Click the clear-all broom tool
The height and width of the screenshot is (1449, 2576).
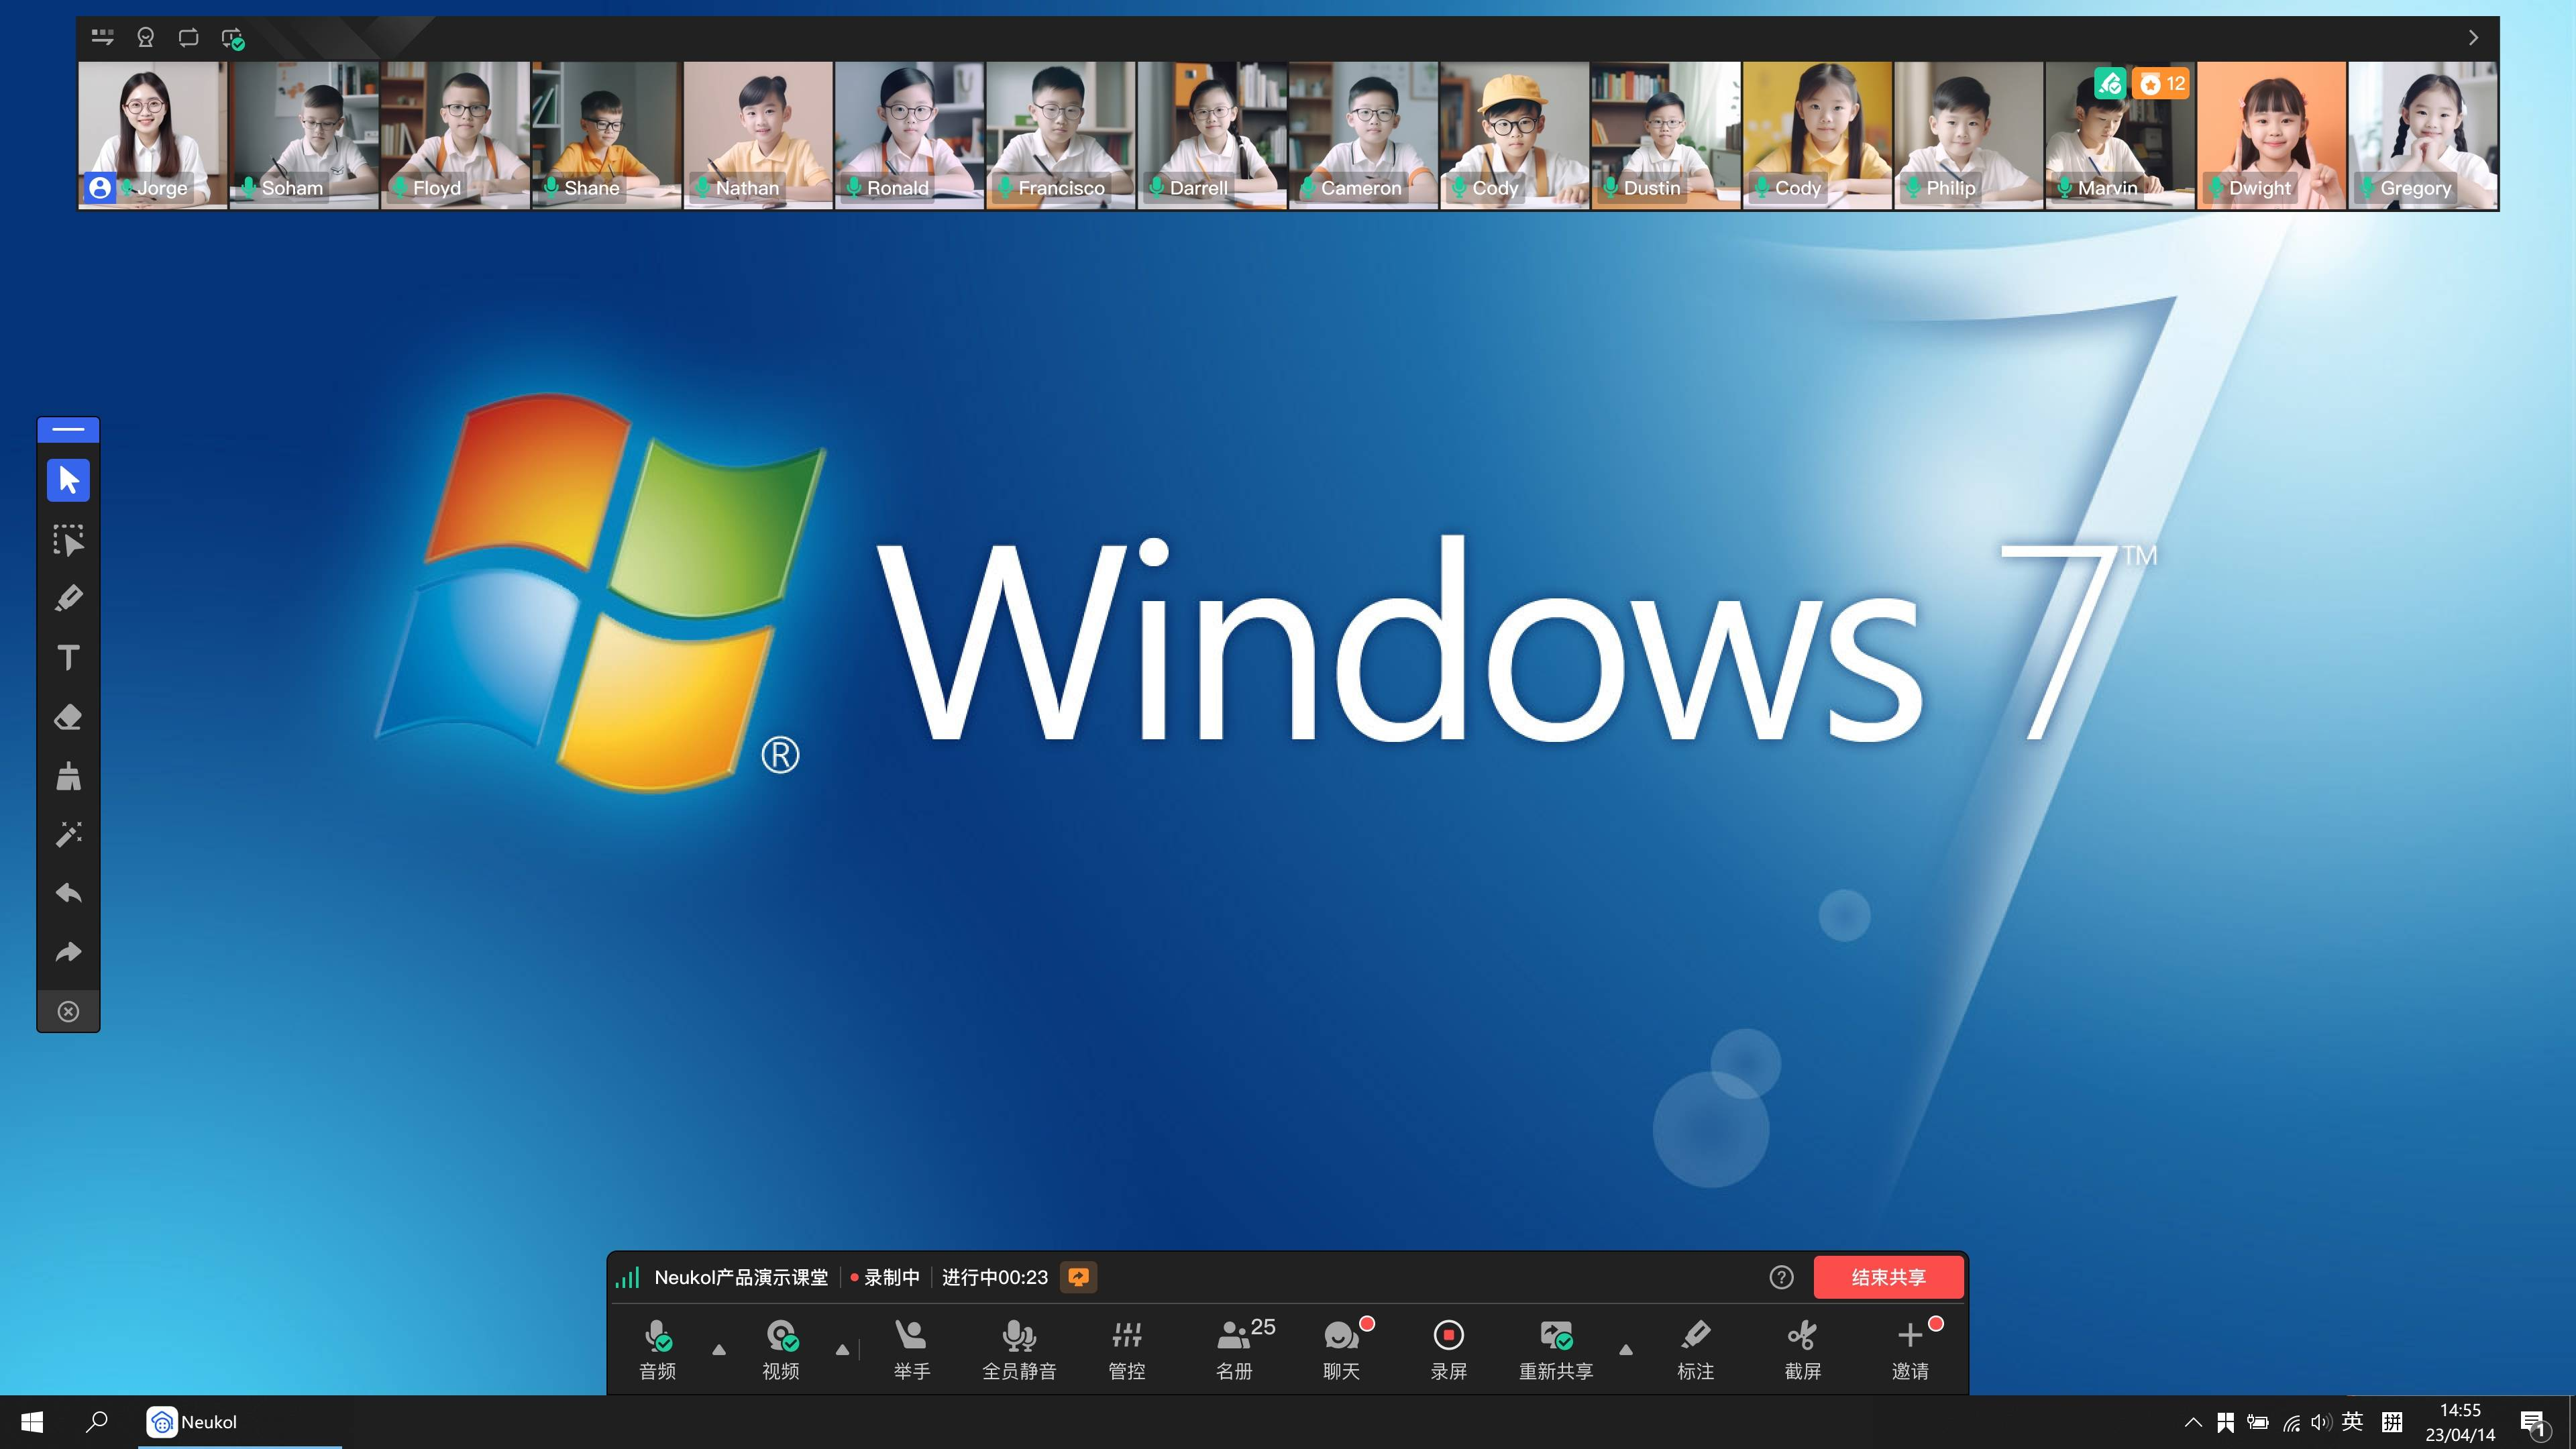click(68, 776)
